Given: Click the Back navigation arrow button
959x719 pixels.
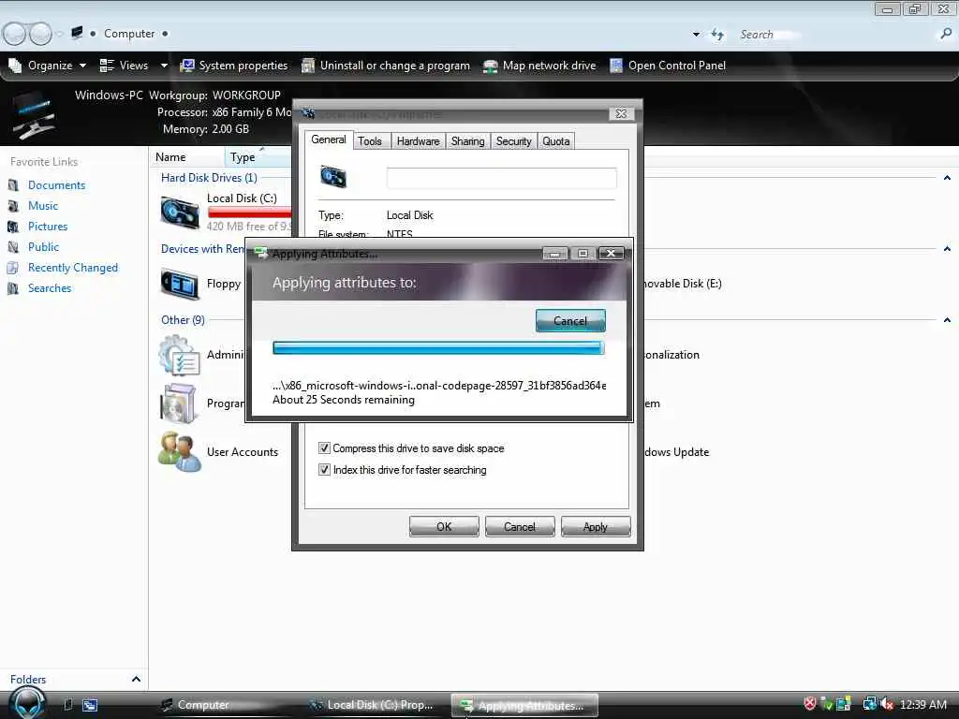Looking at the screenshot, I should [x=15, y=34].
